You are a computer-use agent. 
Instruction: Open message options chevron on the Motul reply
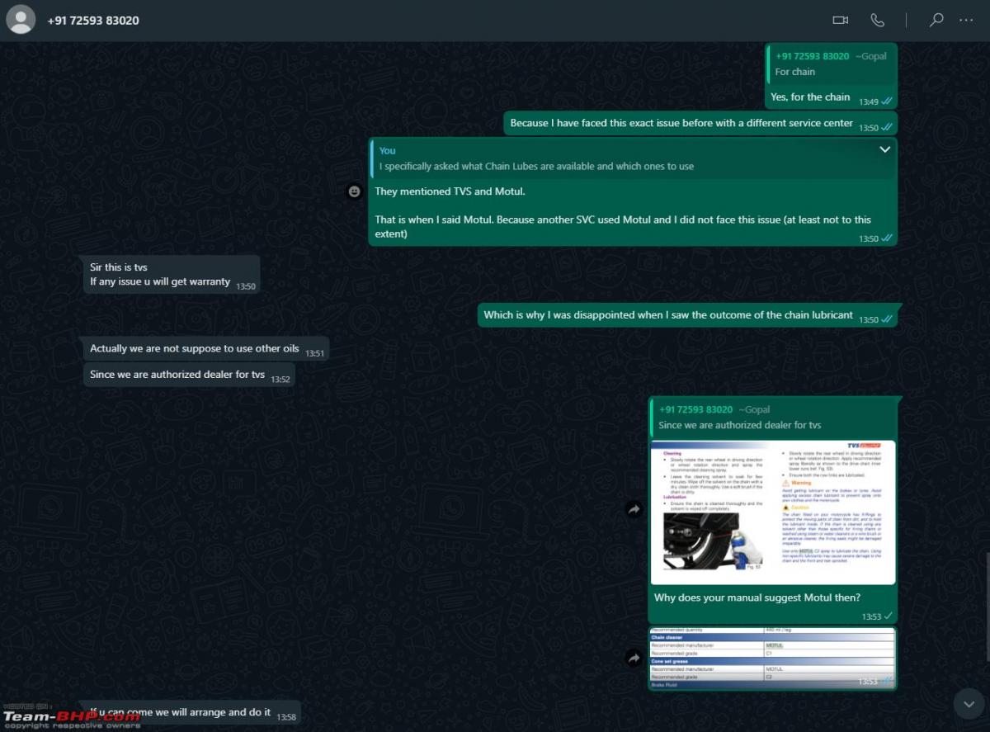click(x=885, y=149)
